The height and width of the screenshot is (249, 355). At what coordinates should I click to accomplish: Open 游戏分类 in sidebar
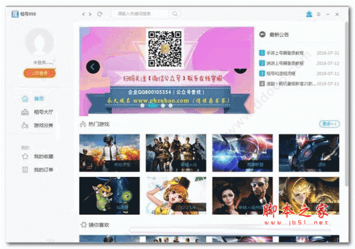point(43,125)
